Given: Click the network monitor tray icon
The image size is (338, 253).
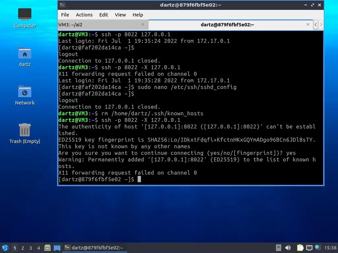Looking at the screenshot, I should (309, 248).
